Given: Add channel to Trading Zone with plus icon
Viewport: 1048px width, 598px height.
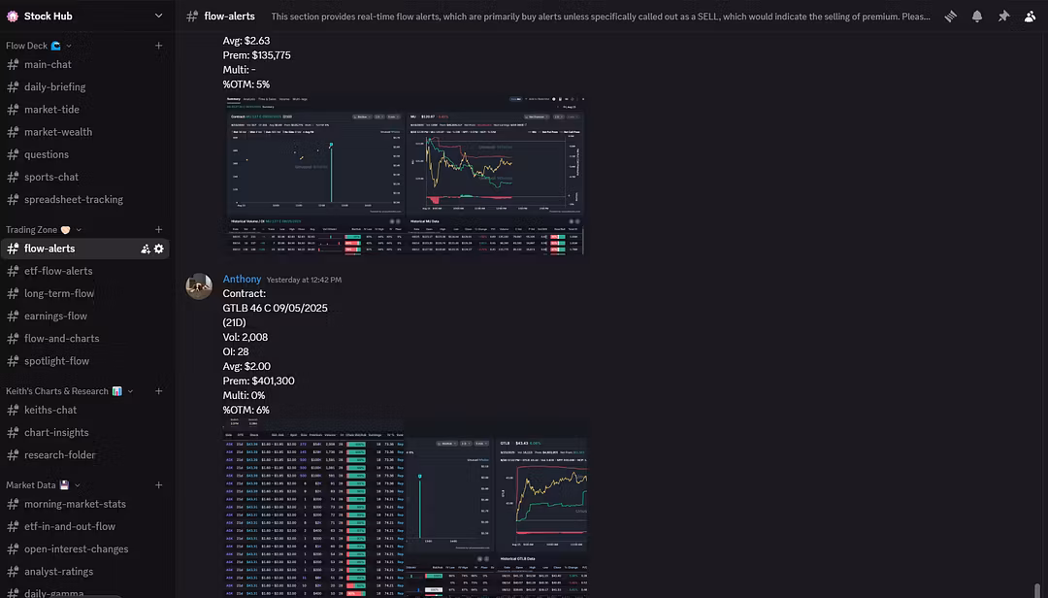Looking at the screenshot, I should [x=159, y=230].
